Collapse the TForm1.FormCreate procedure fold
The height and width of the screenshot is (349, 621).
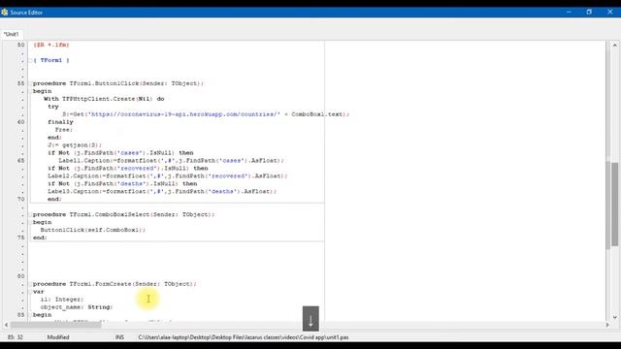click(x=30, y=284)
